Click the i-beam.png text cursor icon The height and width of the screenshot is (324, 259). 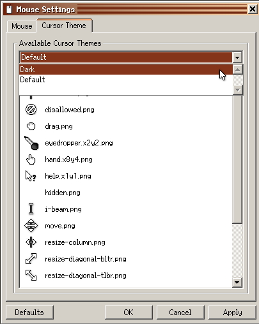click(x=31, y=209)
